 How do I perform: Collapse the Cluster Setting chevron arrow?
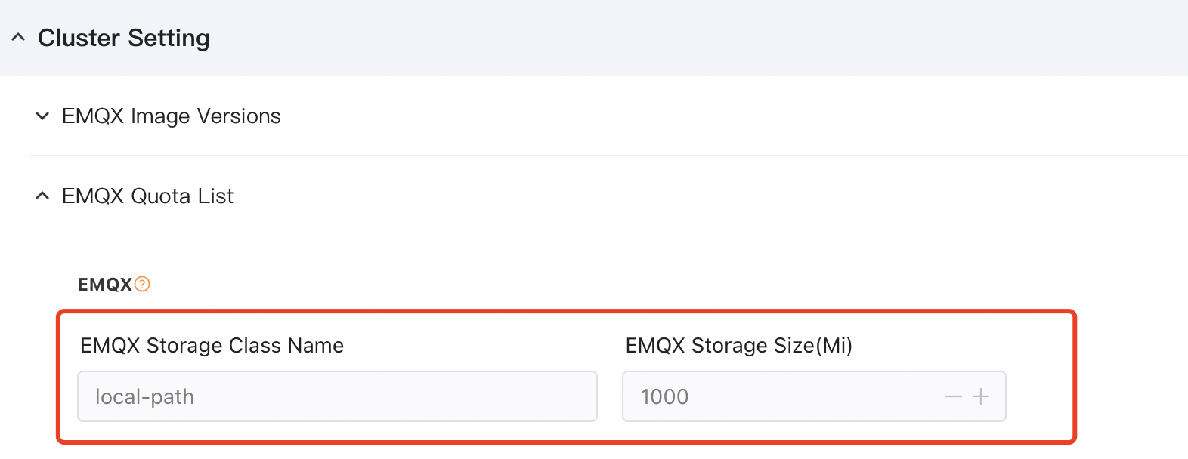point(19,38)
